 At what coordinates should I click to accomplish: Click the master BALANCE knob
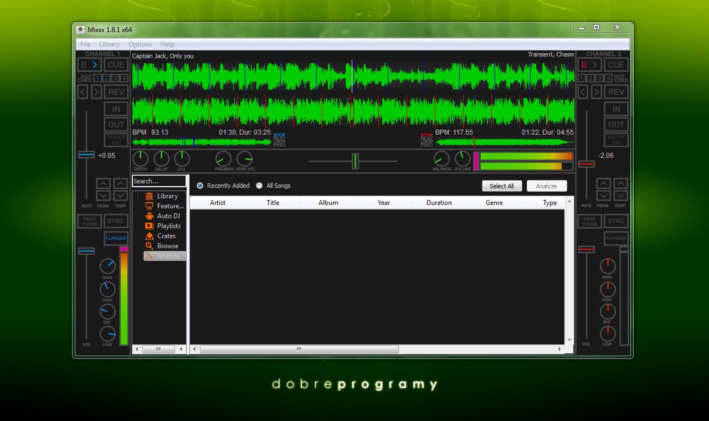point(441,159)
